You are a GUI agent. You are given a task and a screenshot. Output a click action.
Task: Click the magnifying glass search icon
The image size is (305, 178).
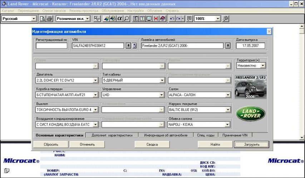(x=127, y=19)
